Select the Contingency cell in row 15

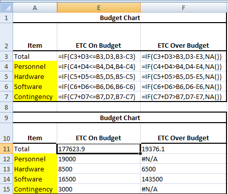[x=35, y=189]
